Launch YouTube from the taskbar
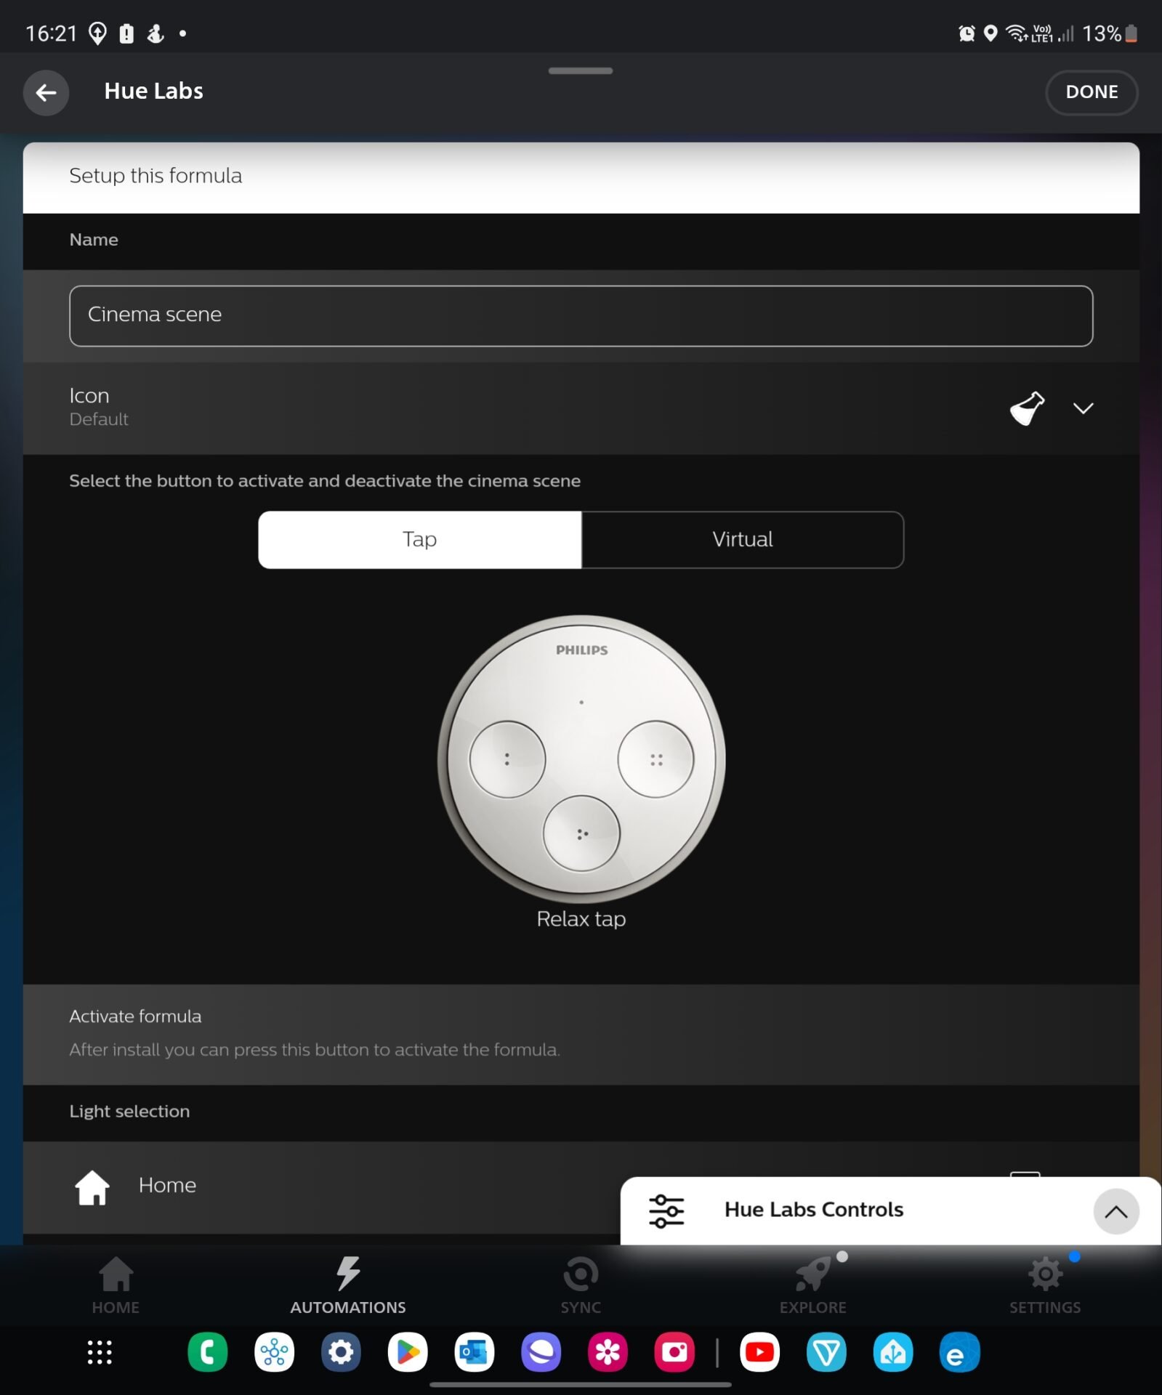1162x1395 pixels. click(x=759, y=1352)
